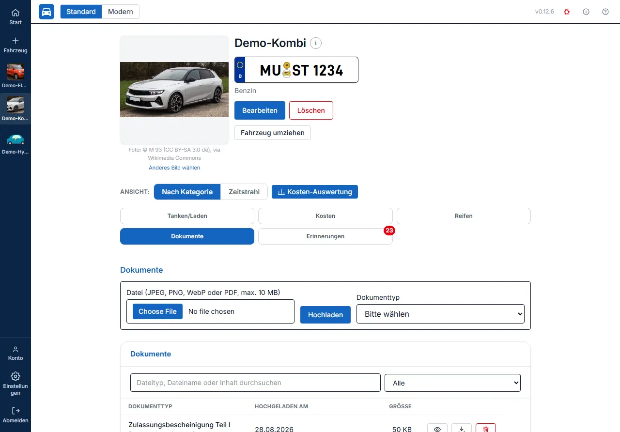Click Fahrzeug umziehen button
Viewport: 620px width, 432px height.
273,133
